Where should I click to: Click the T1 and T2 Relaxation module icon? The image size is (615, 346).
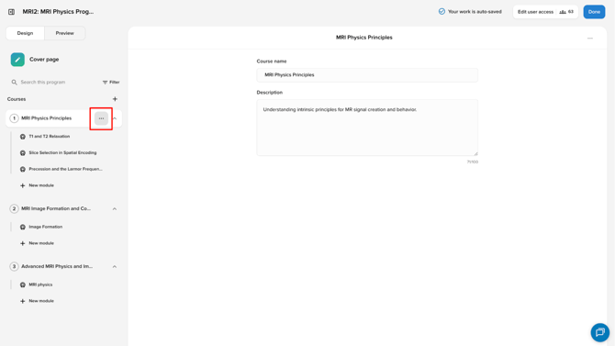pyautogui.click(x=23, y=137)
